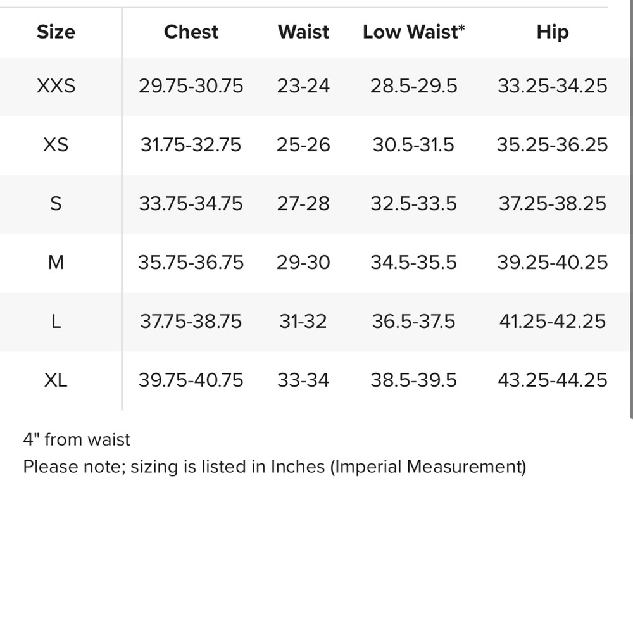The width and height of the screenshot is (633, 633).
Task: Click the Chest column header
Action: click(191, 32)
